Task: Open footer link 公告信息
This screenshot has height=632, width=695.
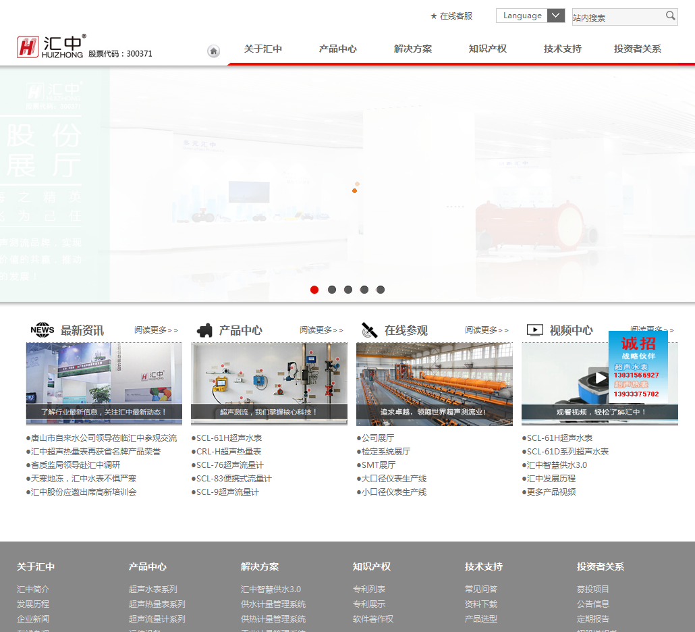Action: tap(593, 604)
